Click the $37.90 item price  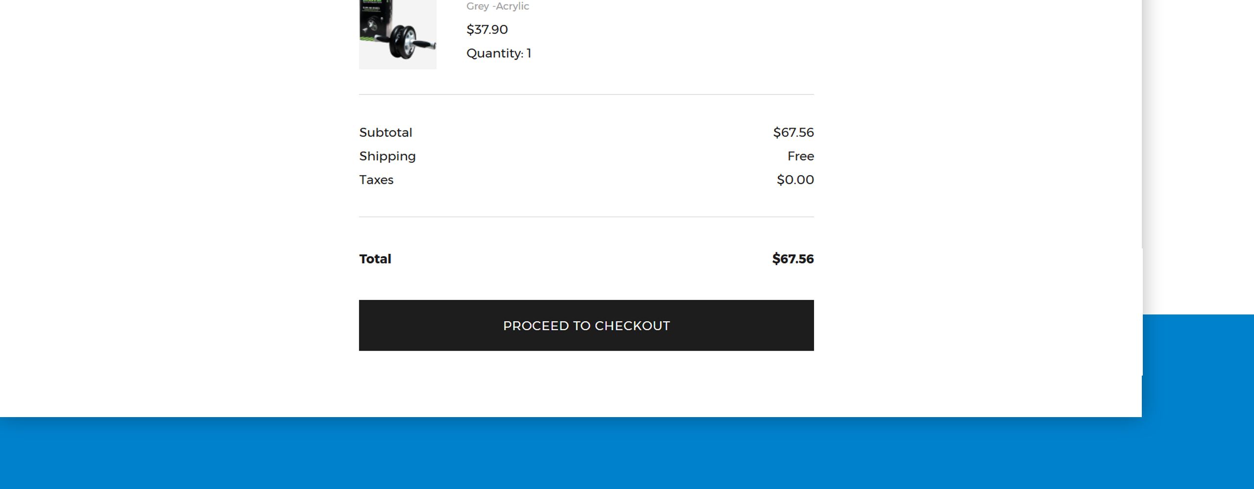487,29
